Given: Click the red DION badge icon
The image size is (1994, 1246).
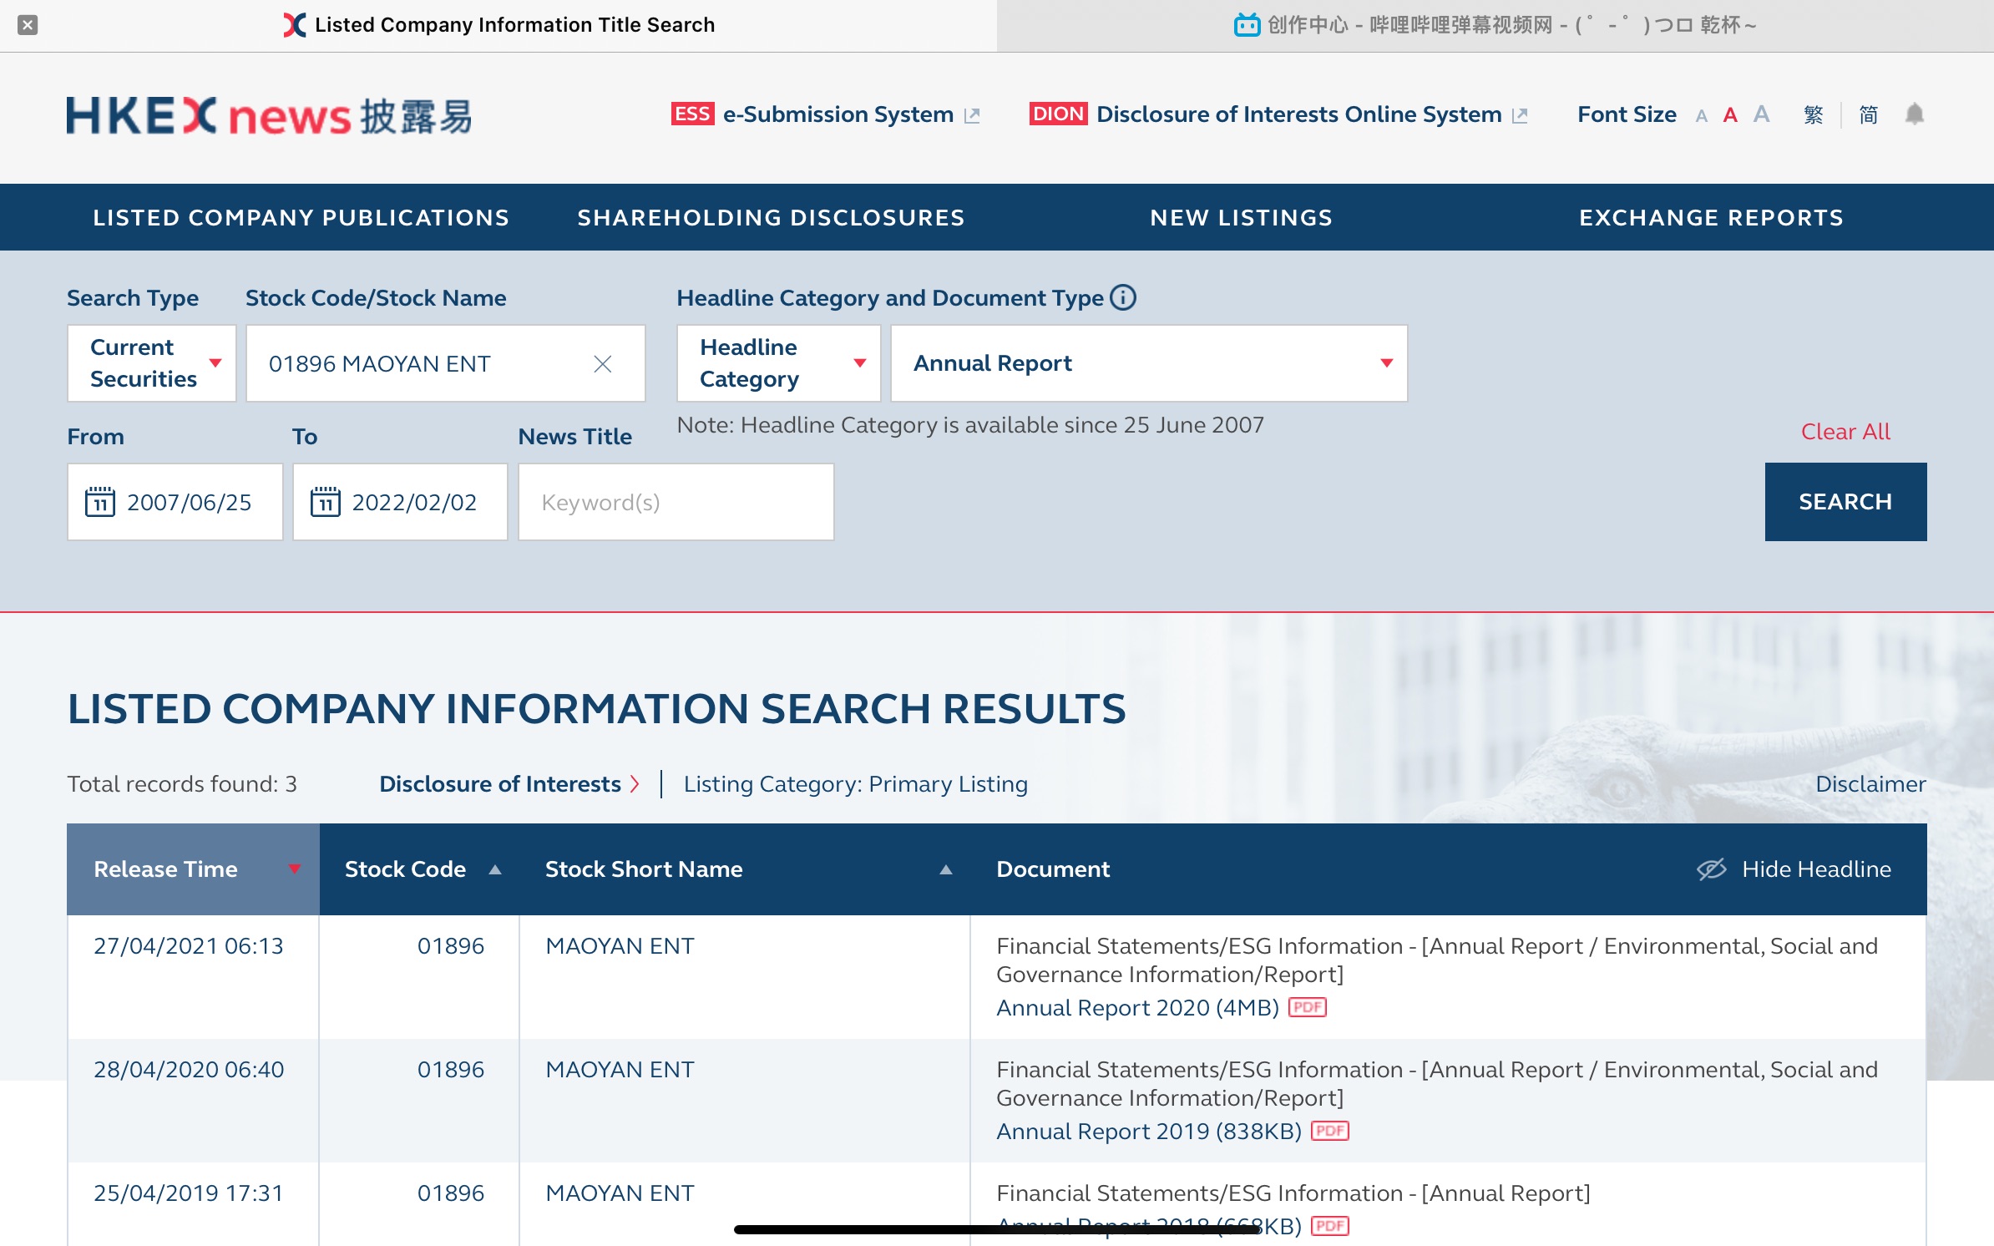Looking at the screenshot, I should [x=1058, y=114].
